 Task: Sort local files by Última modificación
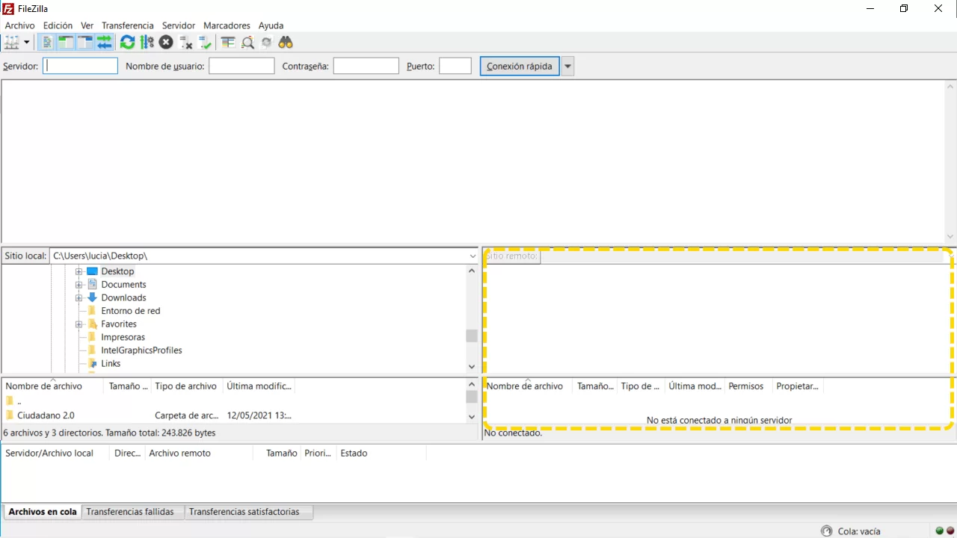pos(259,386)
